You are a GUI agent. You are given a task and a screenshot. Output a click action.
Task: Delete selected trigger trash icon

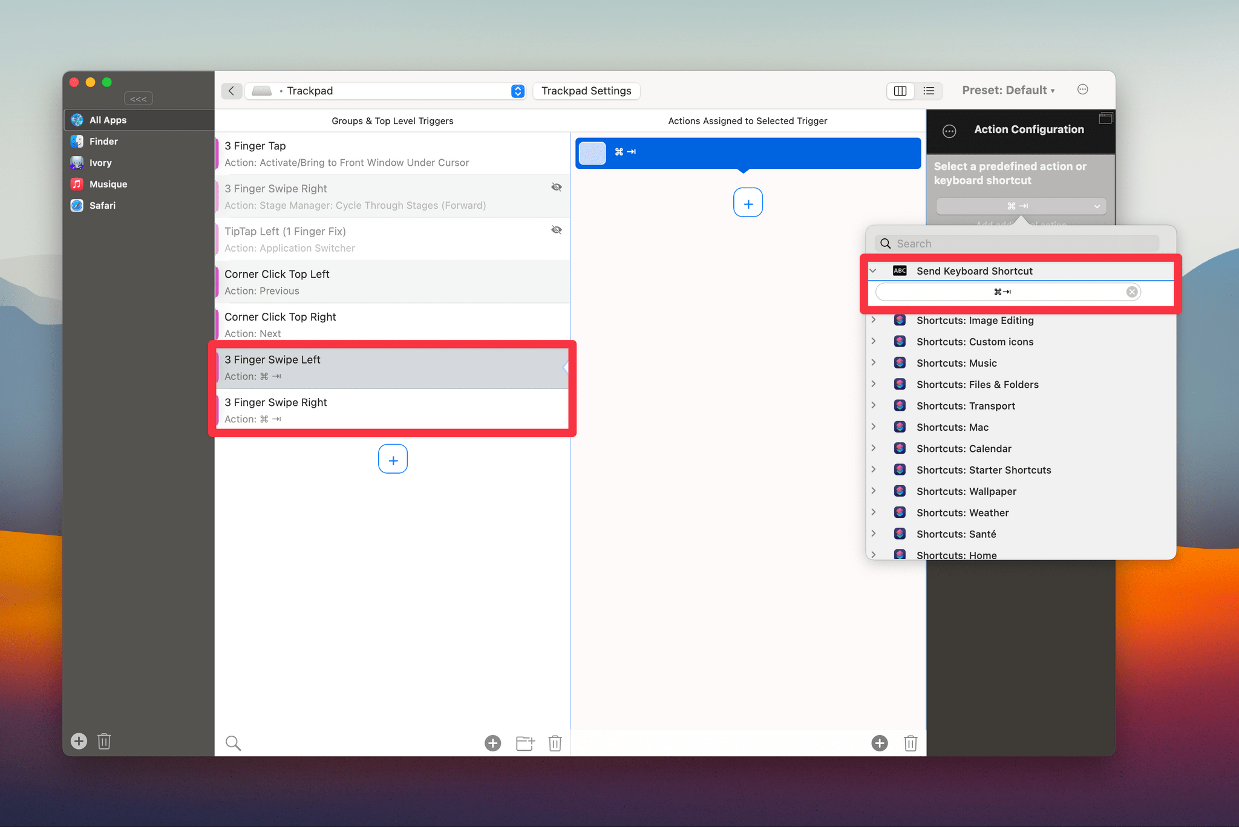click(555, 743)
